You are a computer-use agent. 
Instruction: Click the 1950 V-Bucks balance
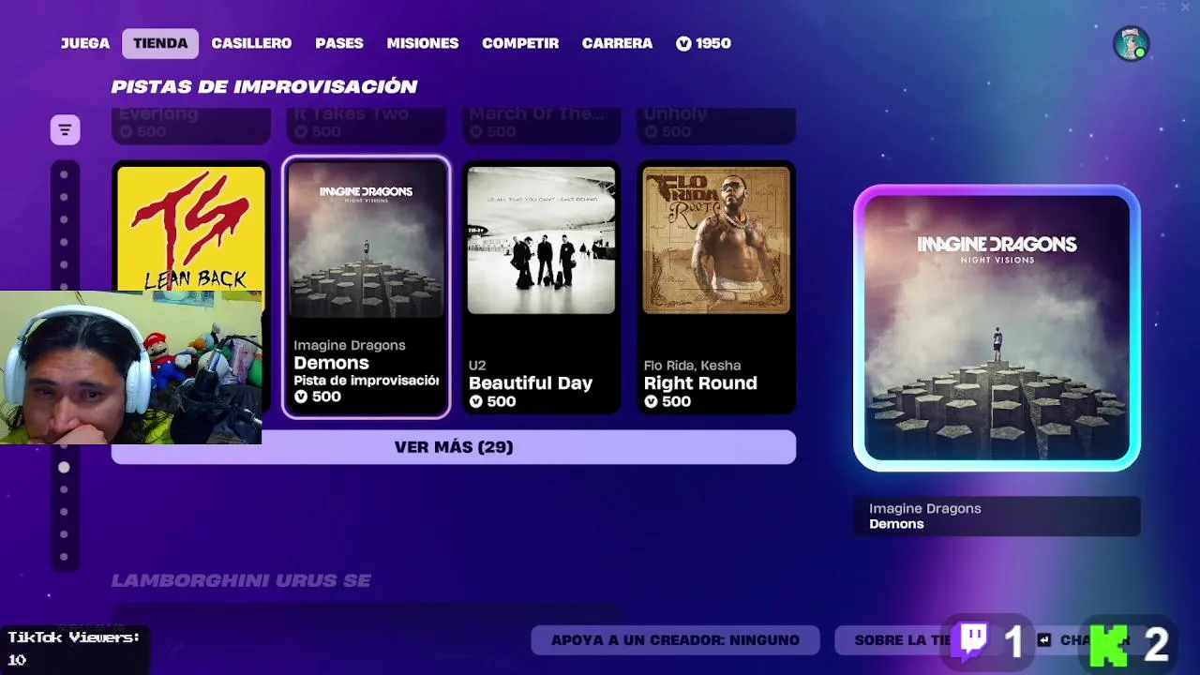point(703,43)
